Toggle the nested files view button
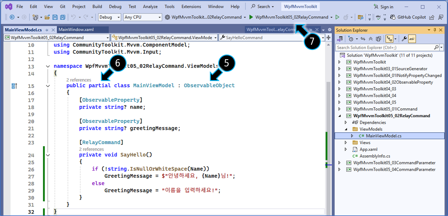The width and height of the screenshot is (448, 216). pyautogui.click(x=389, y=39)
